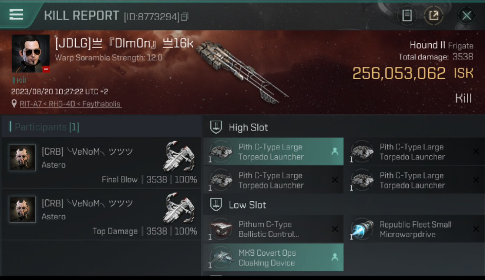Click the Low Slot shield icon

coord(216,205)
